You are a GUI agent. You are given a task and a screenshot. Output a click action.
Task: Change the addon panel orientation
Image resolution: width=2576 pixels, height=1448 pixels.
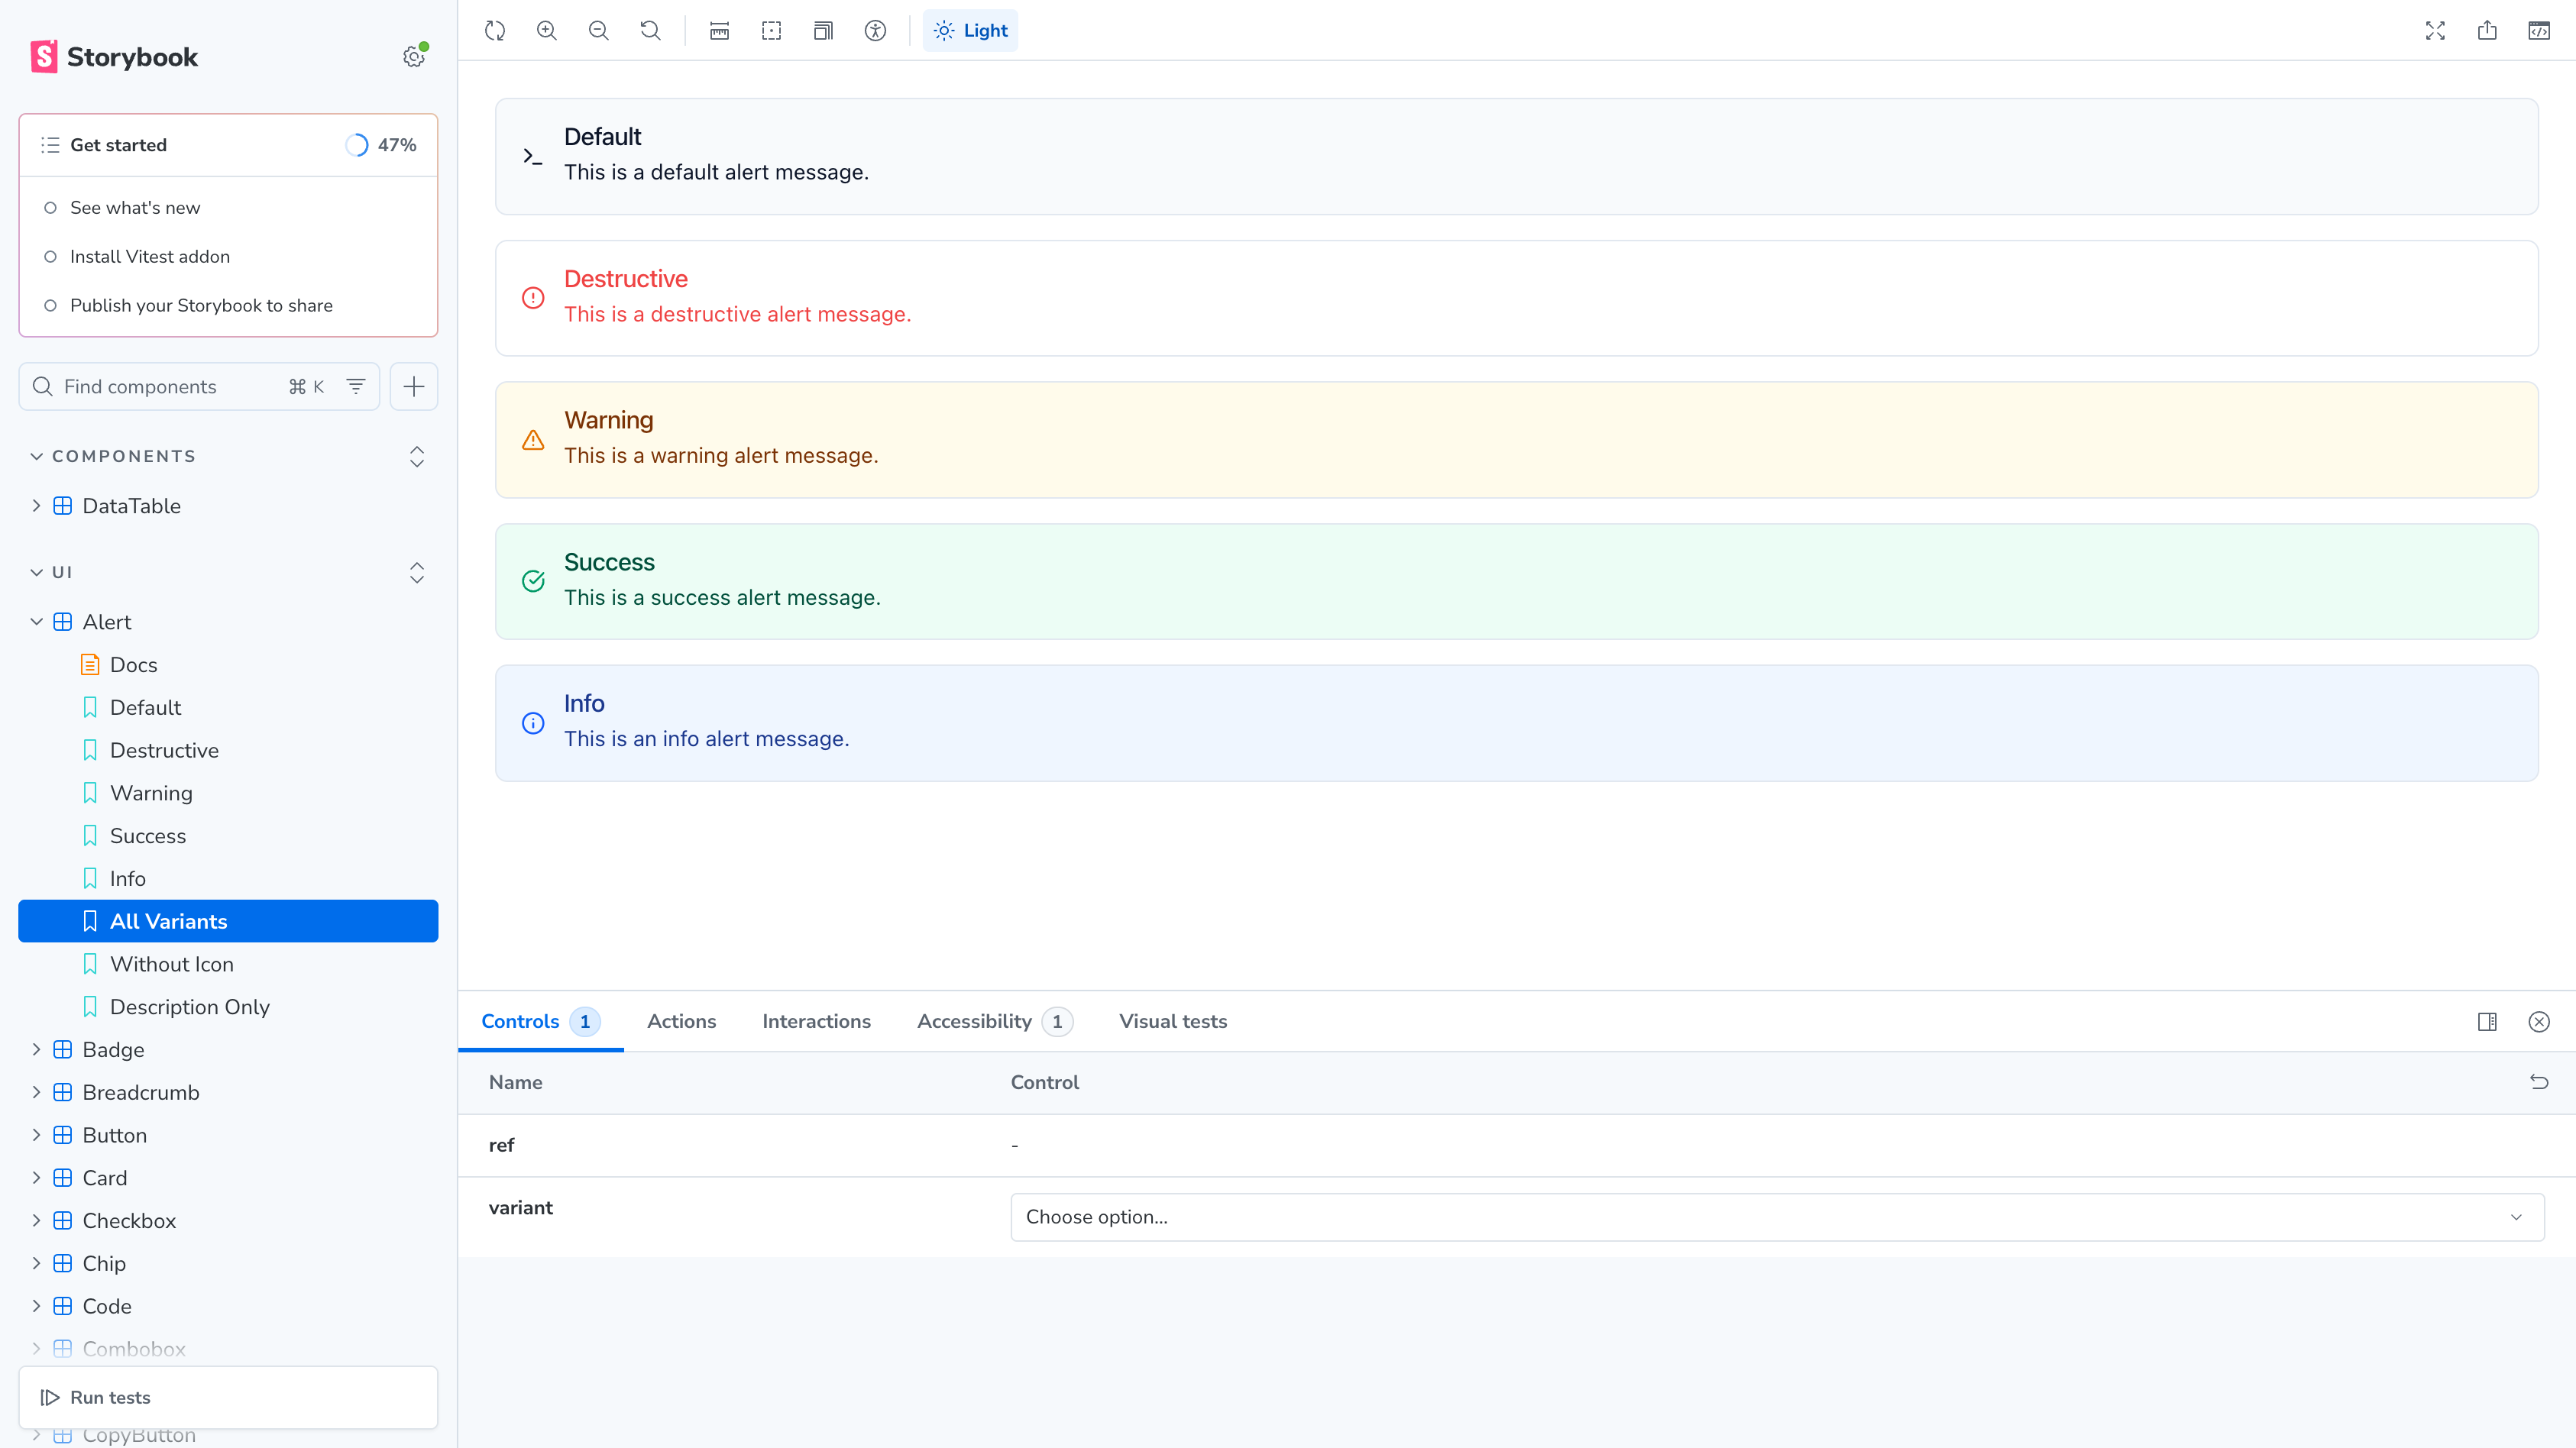pos(2487,1021)
